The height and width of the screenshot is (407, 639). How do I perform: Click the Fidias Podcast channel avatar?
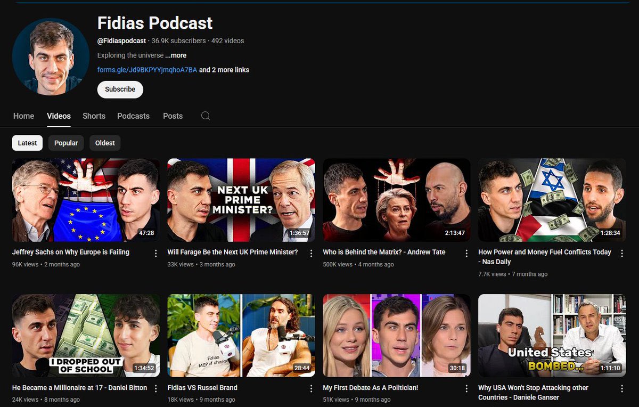pos(51,56)
